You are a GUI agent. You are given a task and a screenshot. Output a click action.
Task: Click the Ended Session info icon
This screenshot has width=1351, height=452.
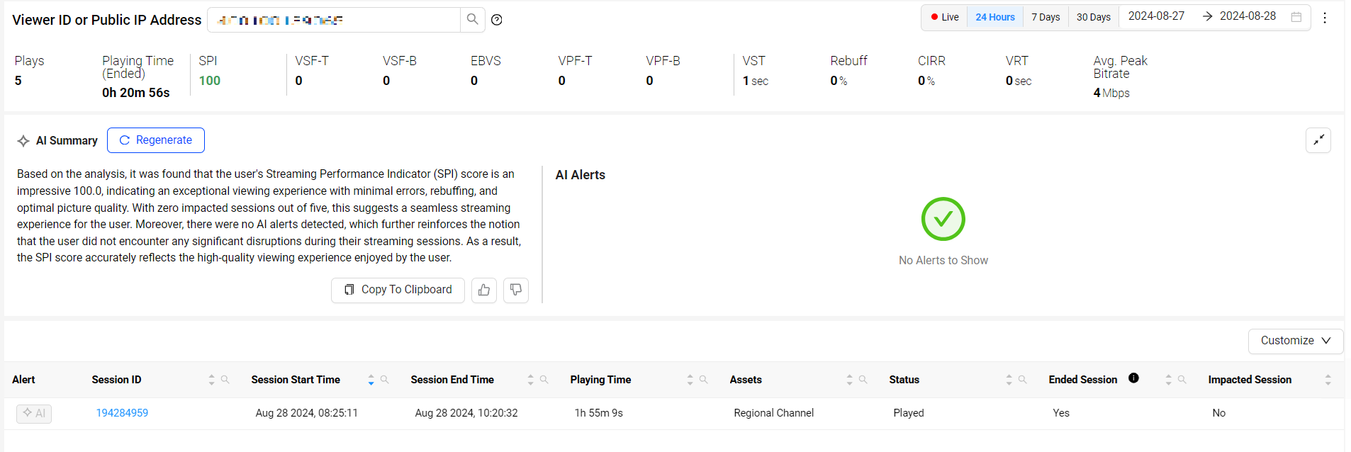tap(1134, 378)
